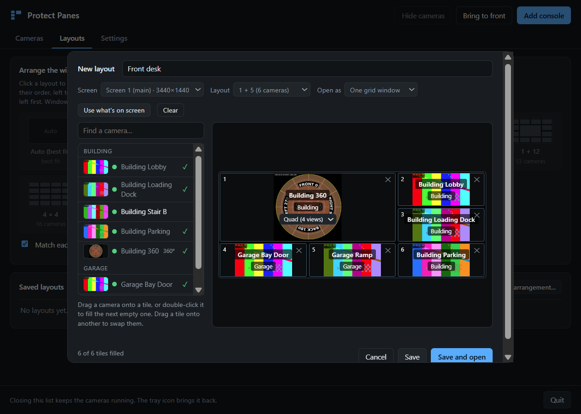The width and height of the screenshot is (581, 414).
Task: Toggle the Match each checkbox
Action: (25, 244)
